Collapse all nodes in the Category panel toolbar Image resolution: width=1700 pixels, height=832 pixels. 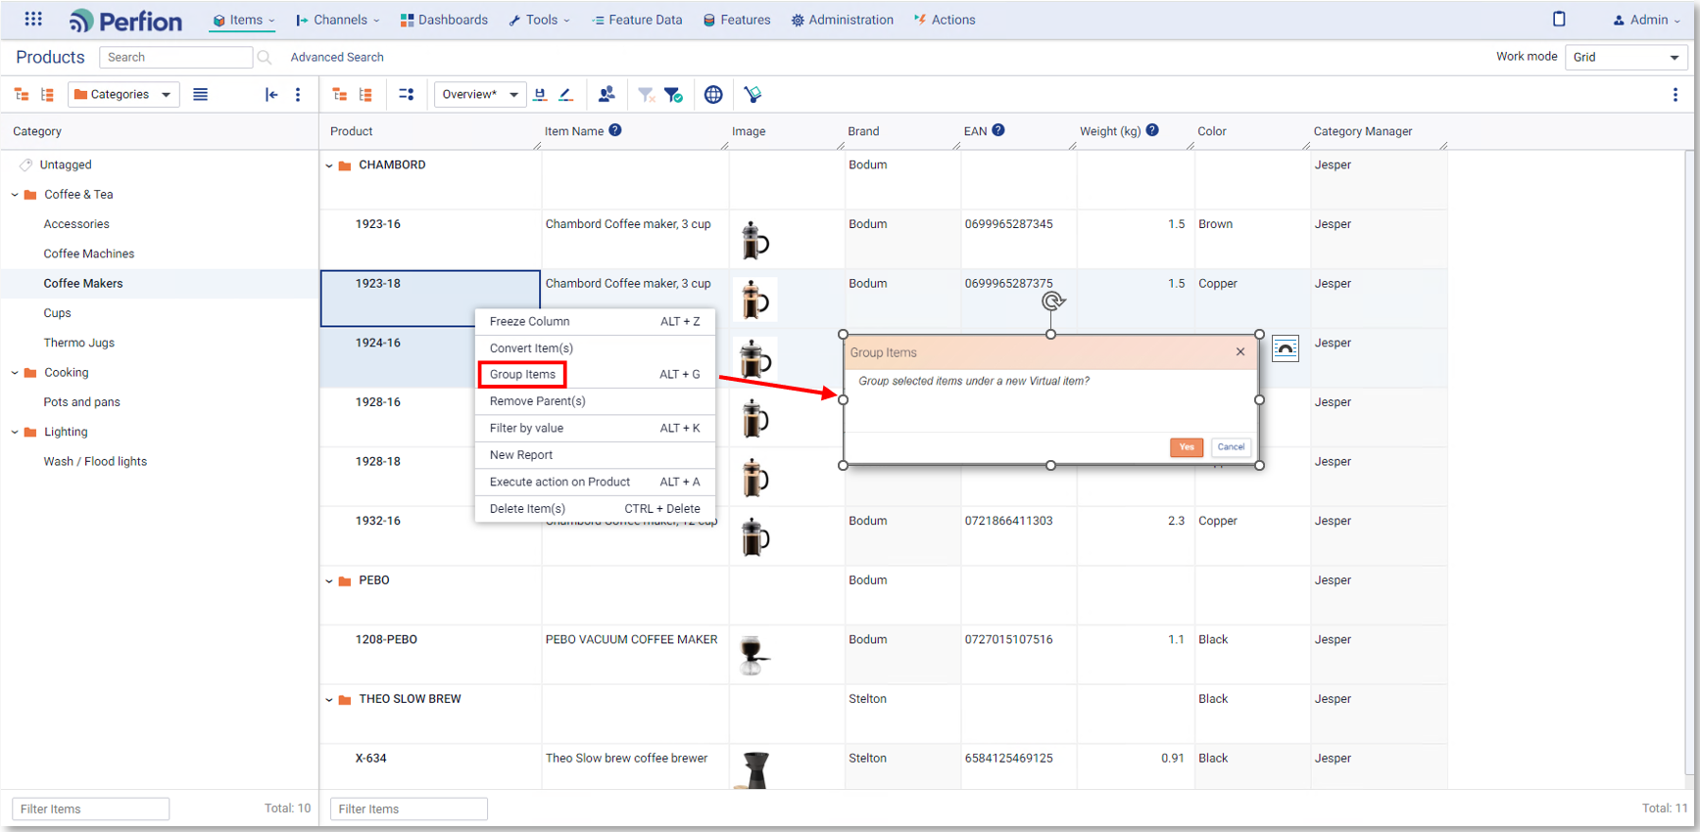click(47, 95)
